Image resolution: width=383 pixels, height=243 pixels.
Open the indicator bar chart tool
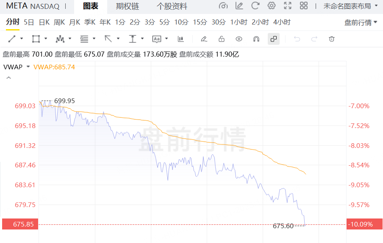coord(181,39)
